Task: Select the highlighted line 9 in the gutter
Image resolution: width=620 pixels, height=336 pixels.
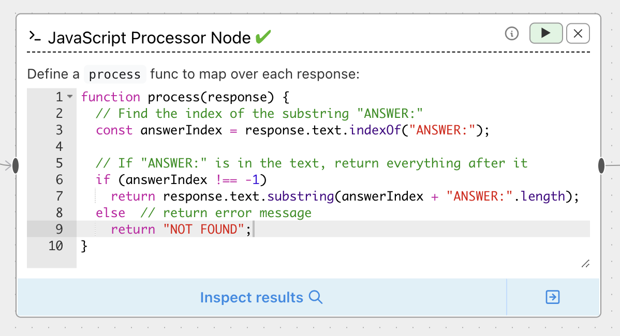Action: [59, 229]
